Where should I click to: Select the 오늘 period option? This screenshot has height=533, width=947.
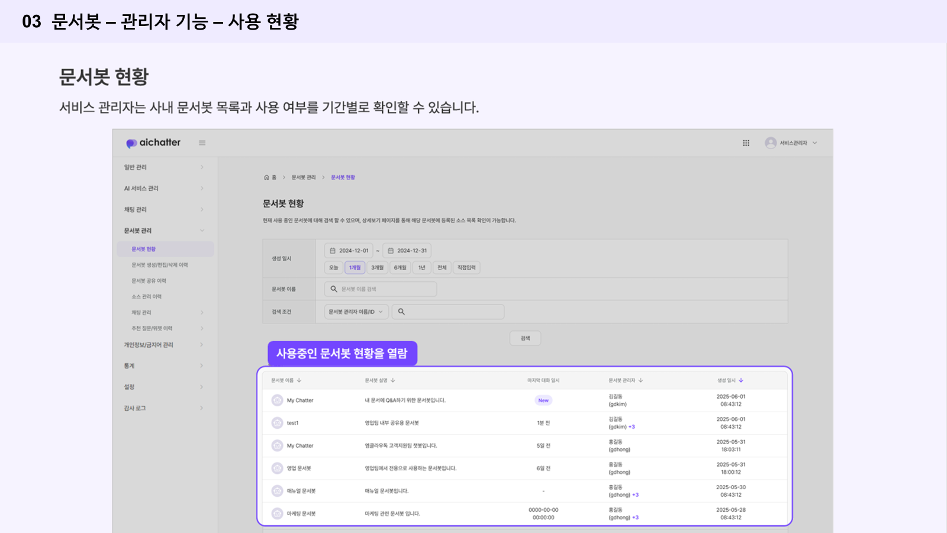[x=334, y=268]
